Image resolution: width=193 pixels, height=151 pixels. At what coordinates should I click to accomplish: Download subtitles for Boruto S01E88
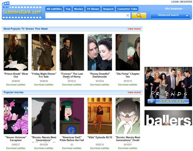point(44,148)
